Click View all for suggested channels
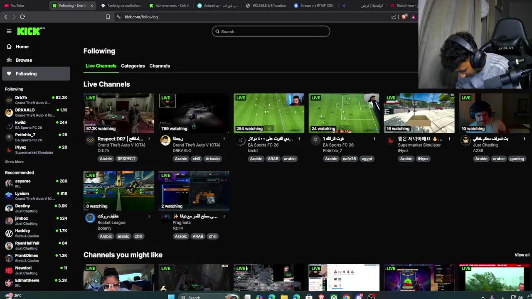This screenshot has height=299, width=532. pyautogui.click(x=522, y=255)
